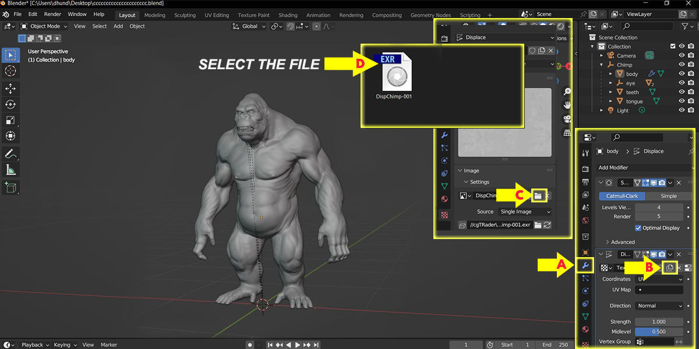Select the Measure tool
699x349 pixels.
tap(10, 170)
